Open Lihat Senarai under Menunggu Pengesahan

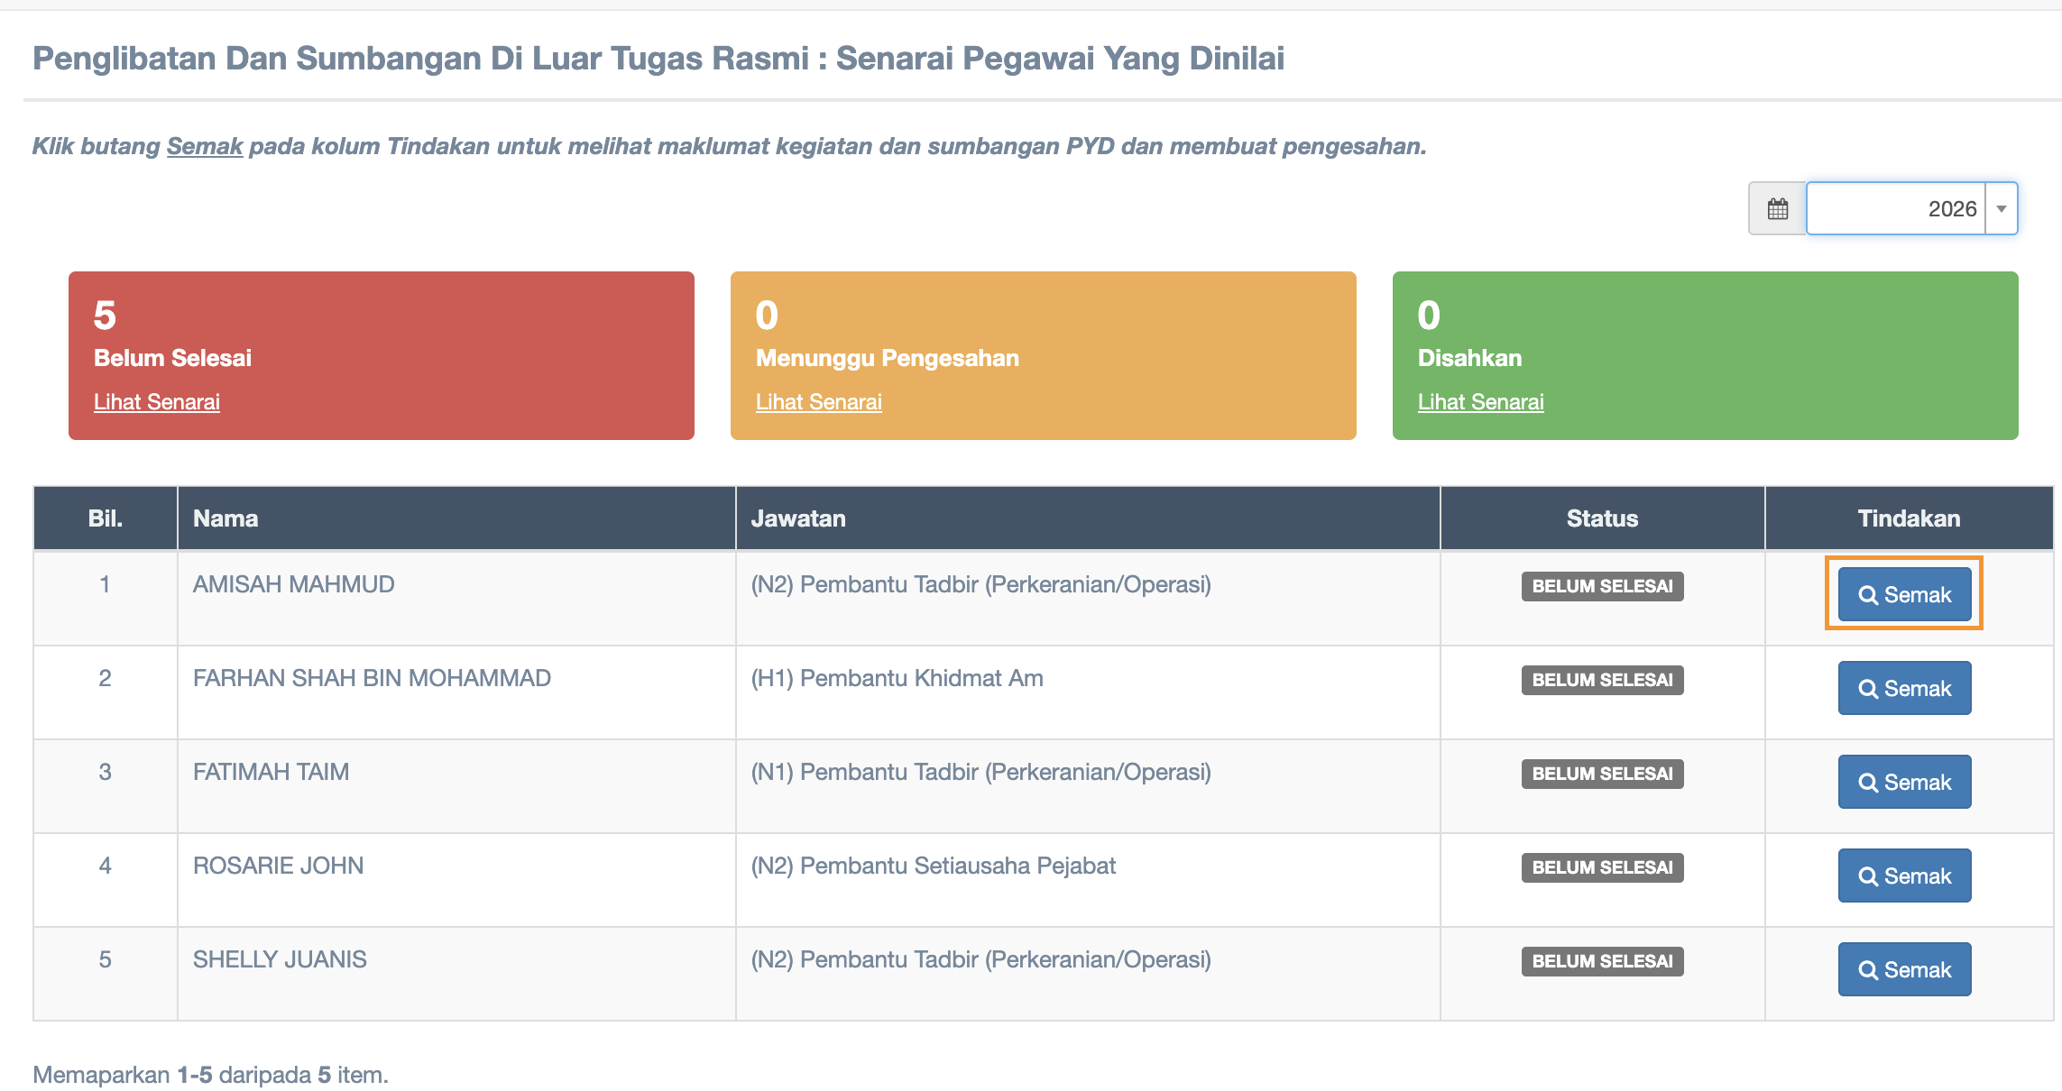(818, 402)
